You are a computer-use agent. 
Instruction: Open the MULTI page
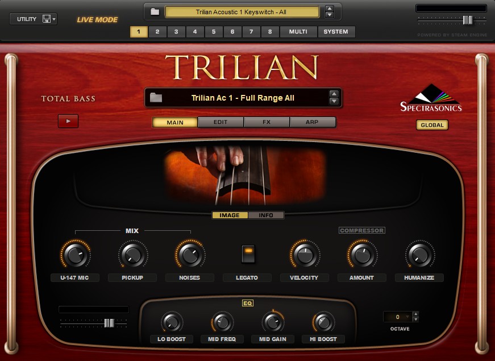click(298, 32)
